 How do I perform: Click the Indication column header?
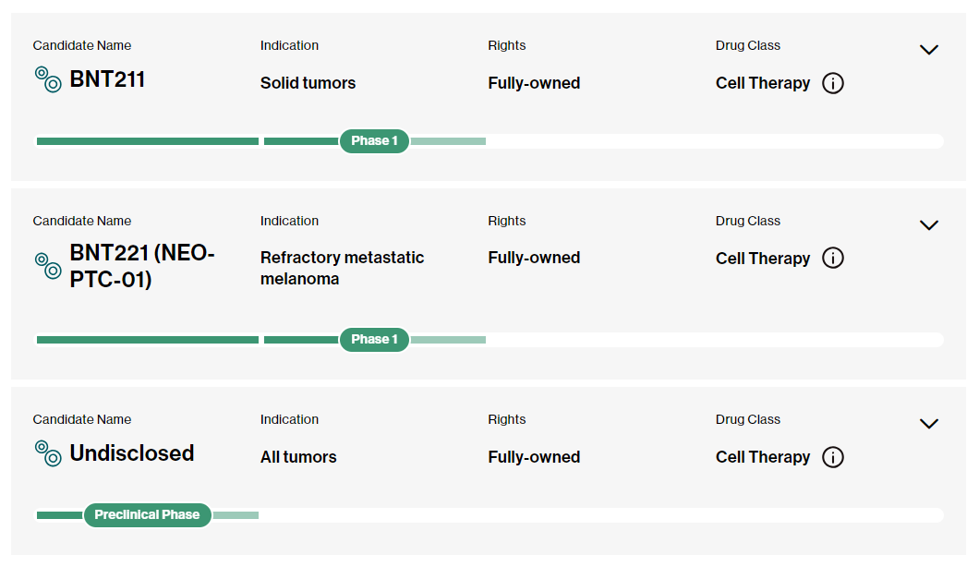[289, 44]
